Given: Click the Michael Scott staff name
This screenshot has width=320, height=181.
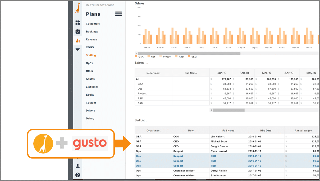Looking at the screenshot, I should pyautogui.click(x=219, y=141).
